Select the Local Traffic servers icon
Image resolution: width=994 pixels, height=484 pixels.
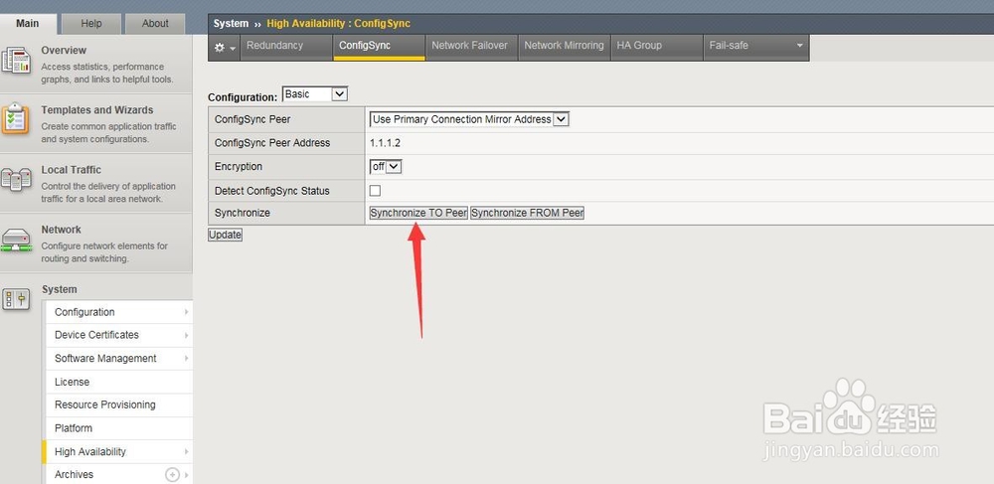[16, 179]
